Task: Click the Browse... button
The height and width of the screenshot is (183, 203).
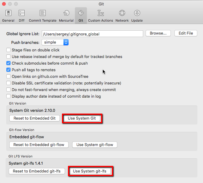Action: point(158,33)
